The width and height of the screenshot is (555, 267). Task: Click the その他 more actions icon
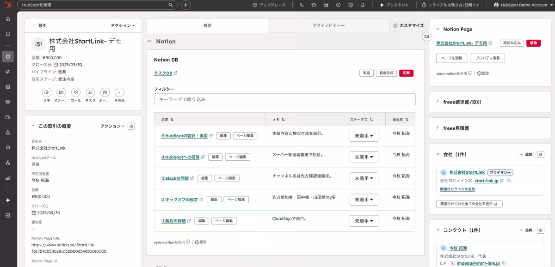coord(119,92)
